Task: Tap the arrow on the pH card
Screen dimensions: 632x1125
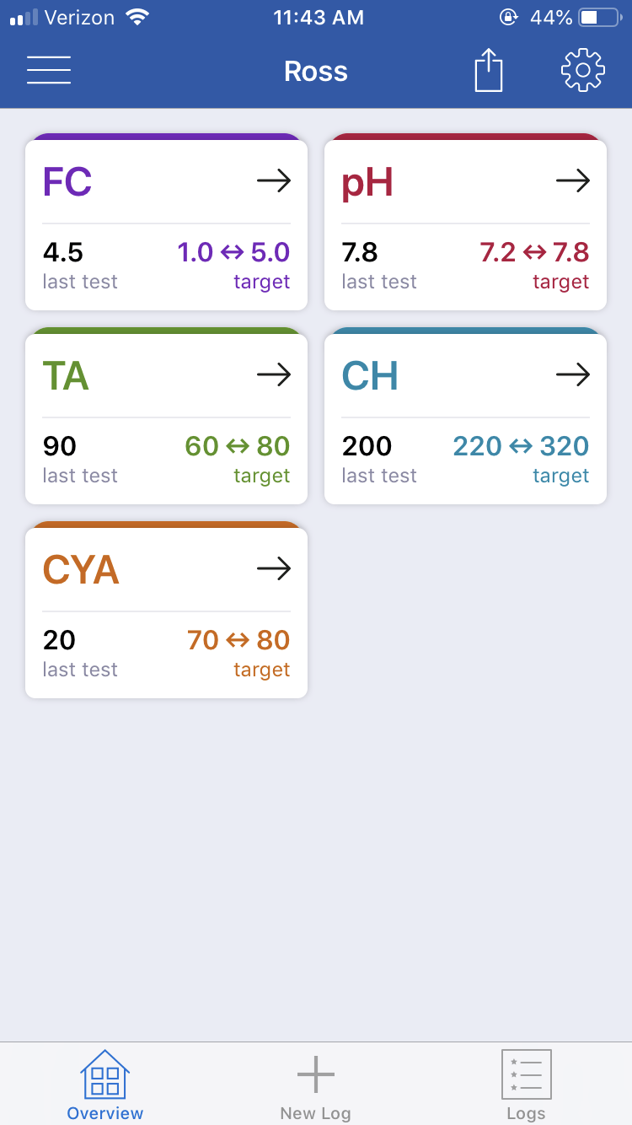Action: click(x=573, y=181)
